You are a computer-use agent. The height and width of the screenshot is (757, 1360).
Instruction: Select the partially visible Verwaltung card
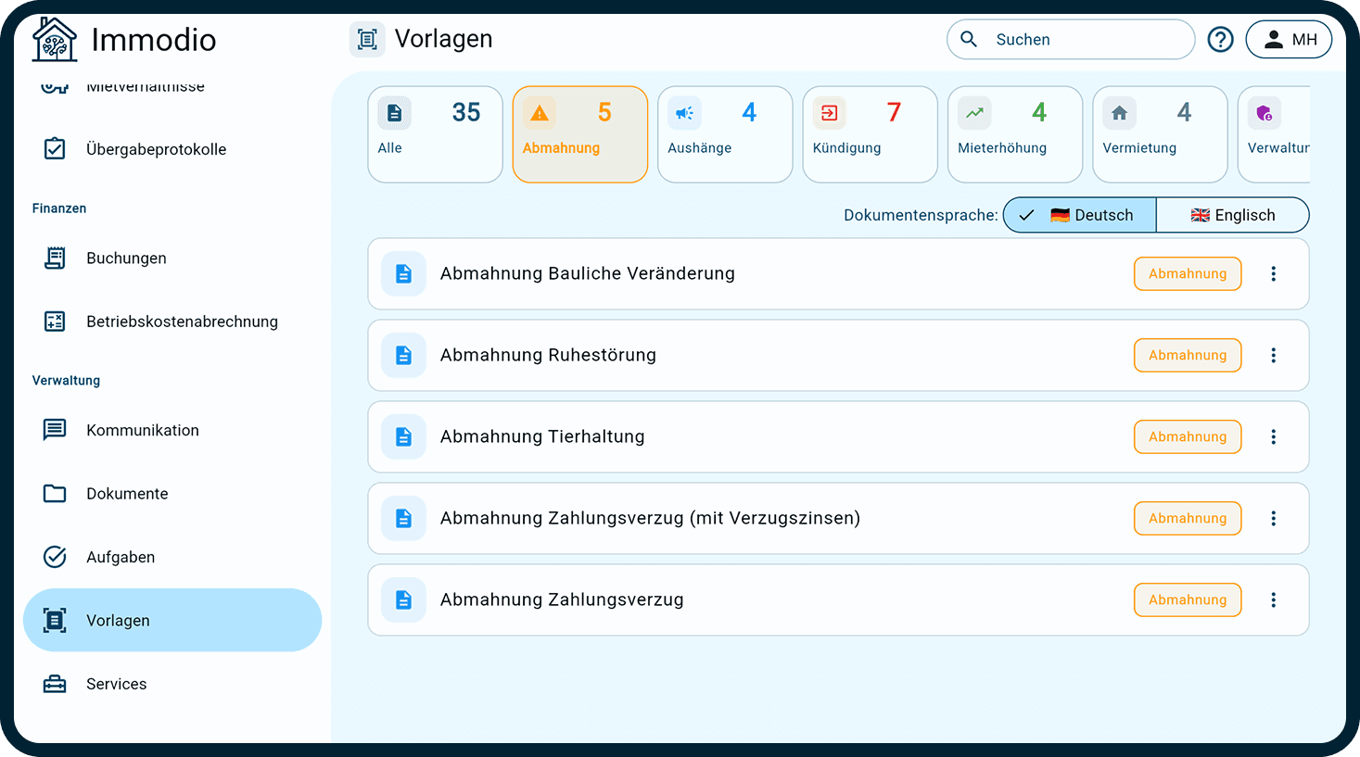[x=1275, y=134]
